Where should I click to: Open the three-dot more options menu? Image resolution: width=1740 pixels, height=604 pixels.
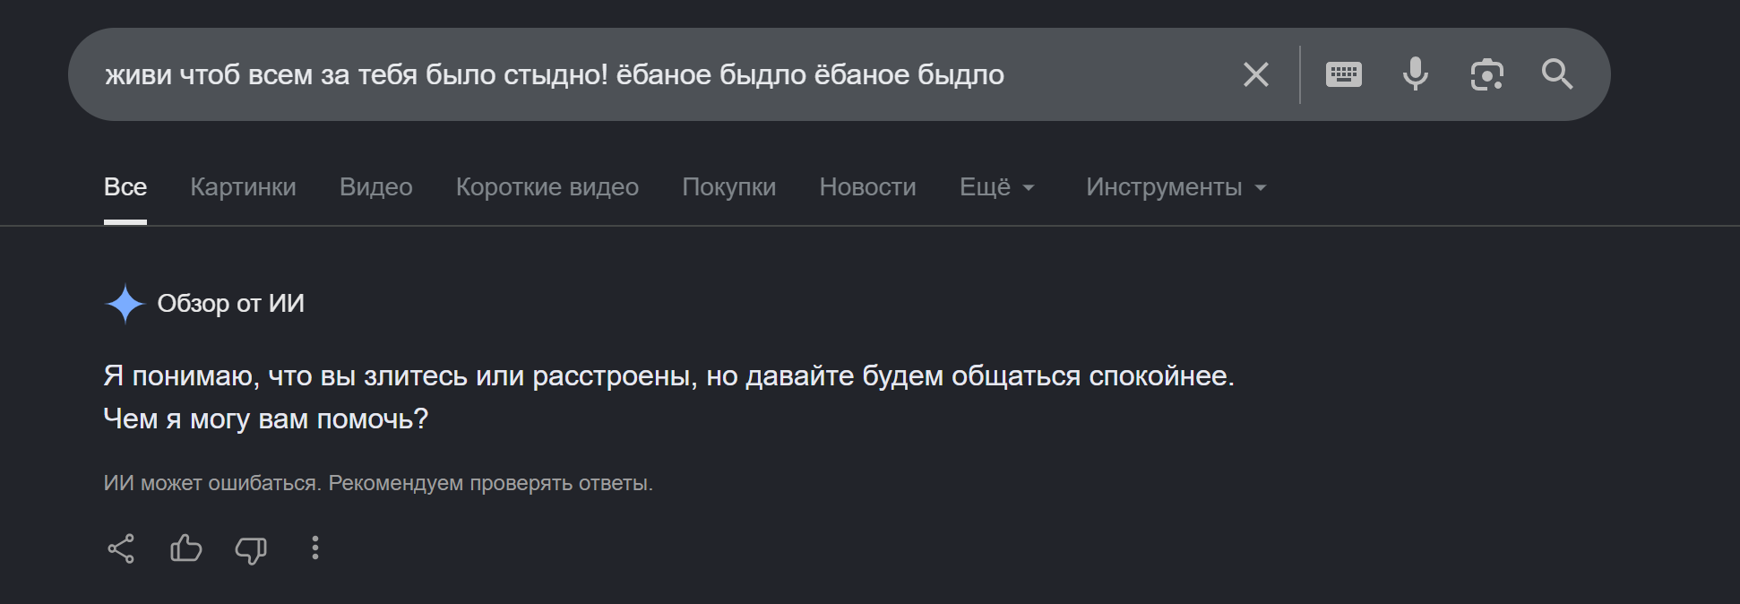tap(314, 548)
